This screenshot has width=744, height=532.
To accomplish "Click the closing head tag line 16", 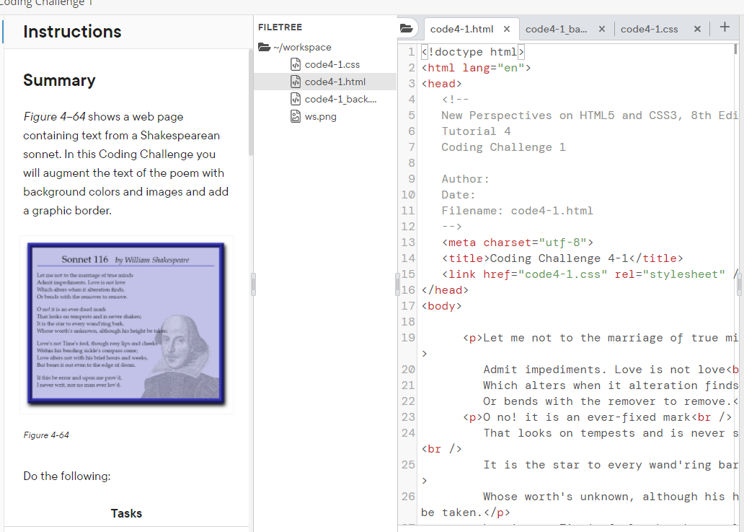I will click(445, 290).
